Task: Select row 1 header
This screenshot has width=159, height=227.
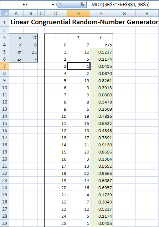Action: tap(5, 22)
